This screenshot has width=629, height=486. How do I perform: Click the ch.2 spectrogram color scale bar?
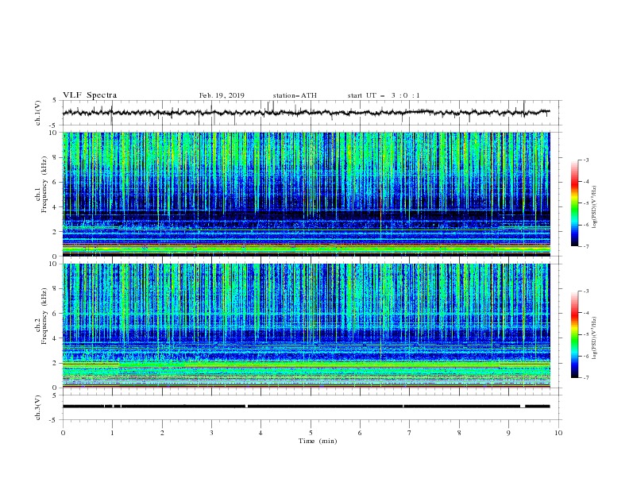click(574, 334)
